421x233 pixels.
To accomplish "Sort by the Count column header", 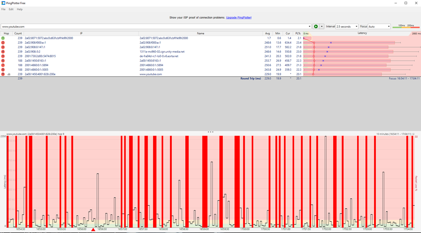I will 18,34.
